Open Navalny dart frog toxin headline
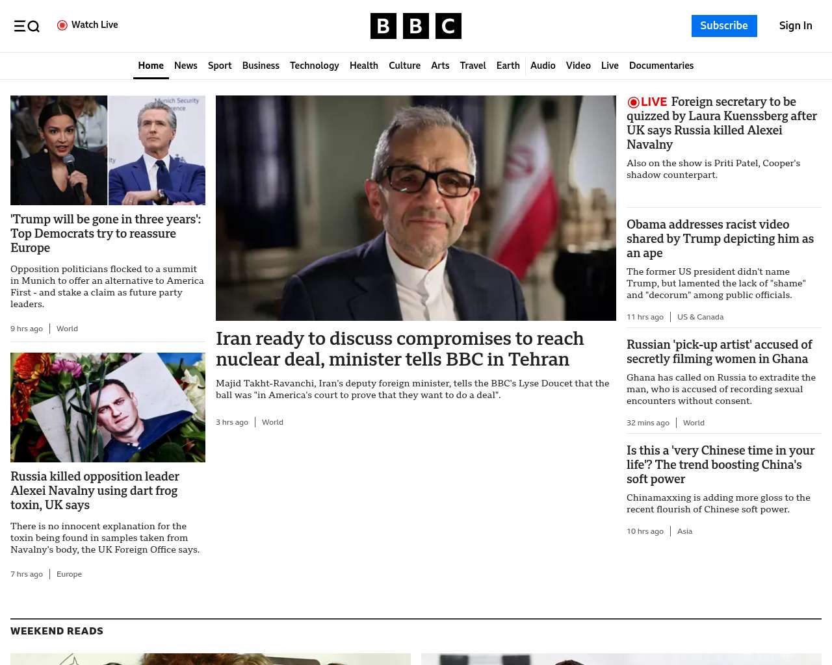The height and width of the screenshot is (665, 832). click(95, 491)
